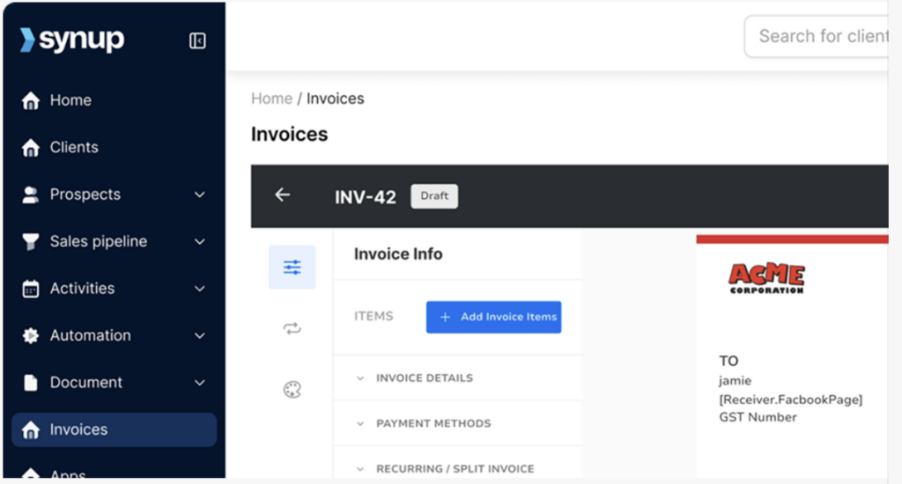The width and height of the screenshot is (902, 484).
Task: Open Home in the sidebar
Action: [70, 100]
